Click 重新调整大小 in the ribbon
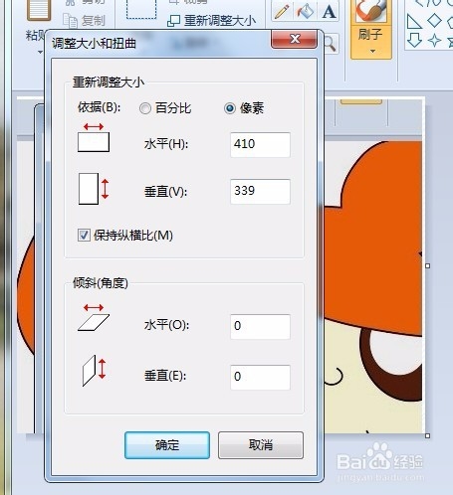This screenshot has height=495, width=453. coord(212,21)
